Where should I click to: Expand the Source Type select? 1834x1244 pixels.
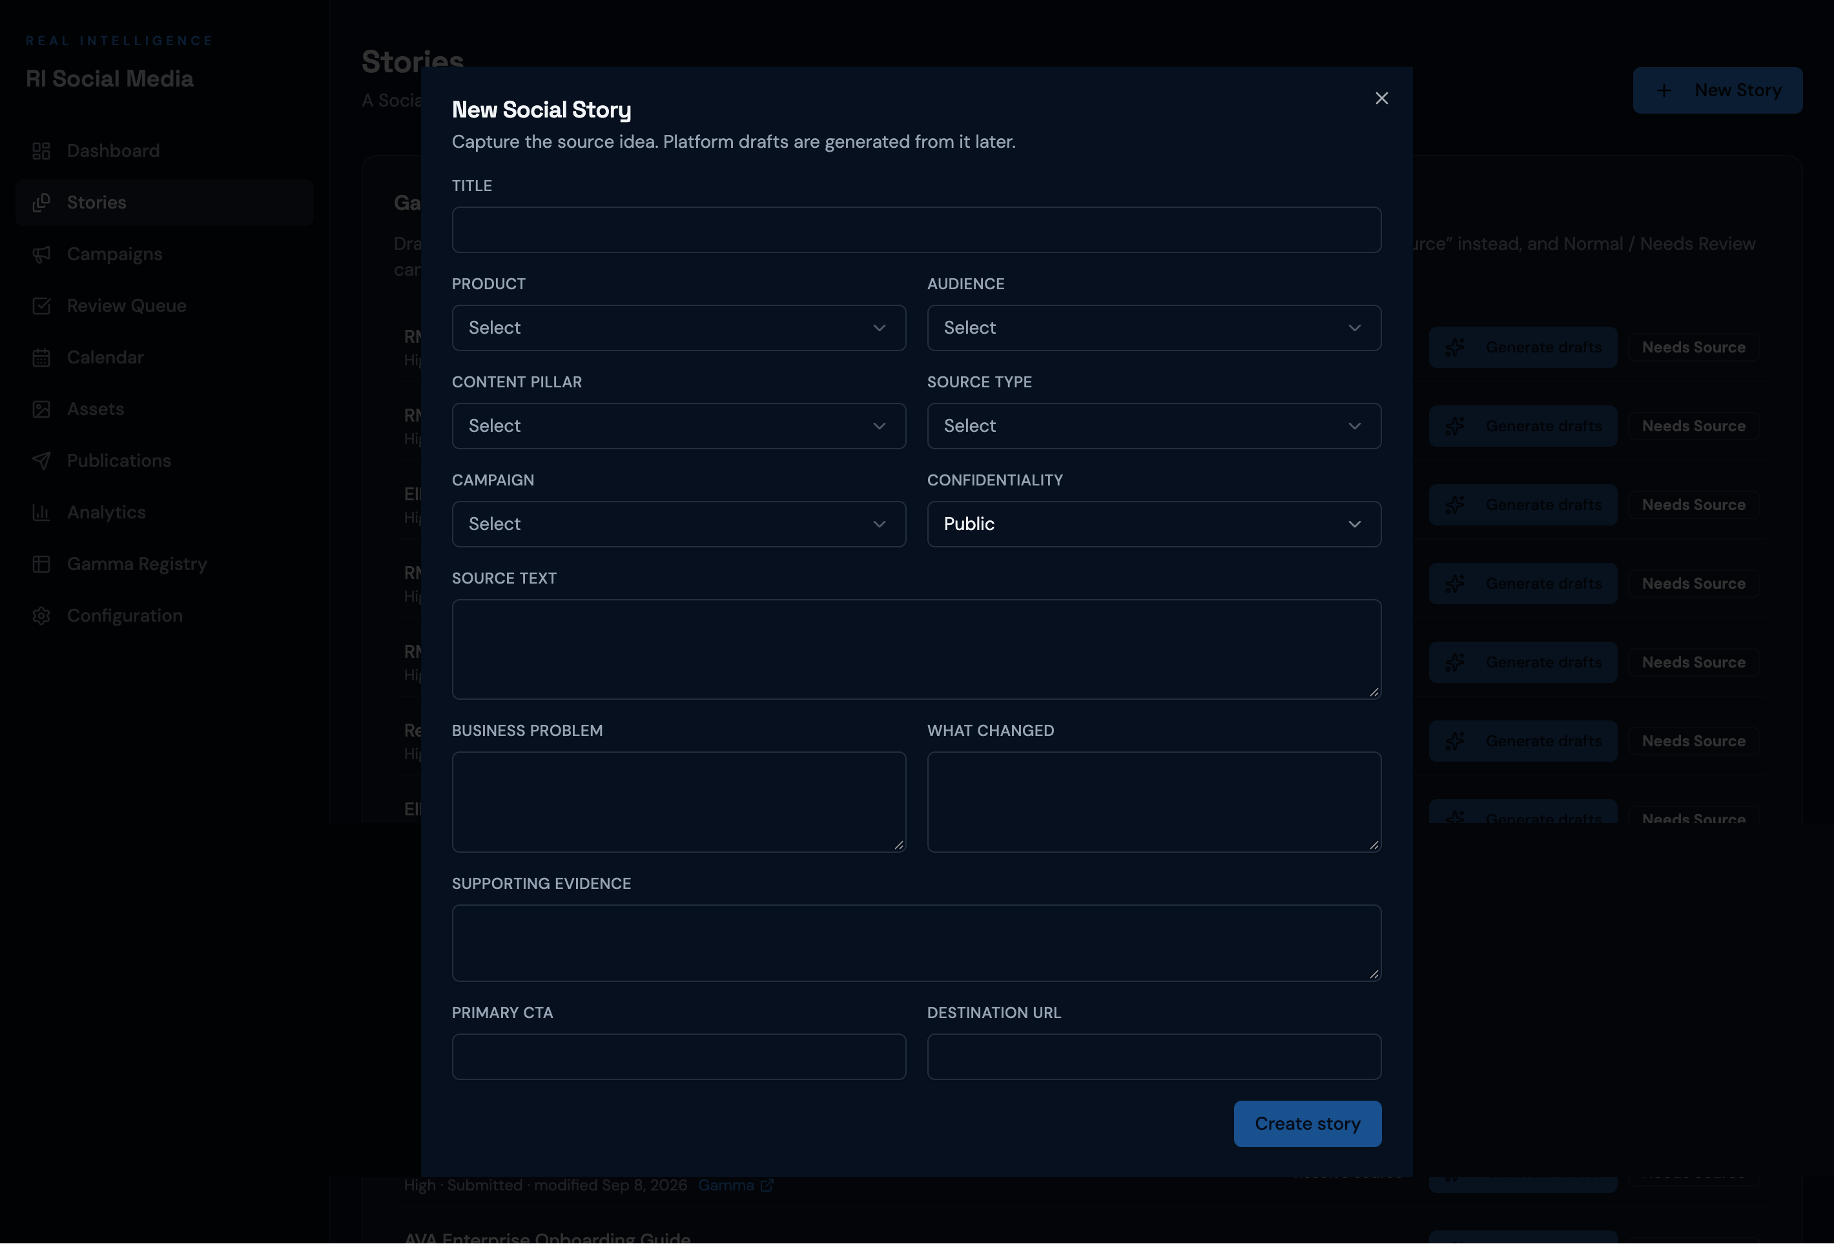click(x=1154, y=426)
